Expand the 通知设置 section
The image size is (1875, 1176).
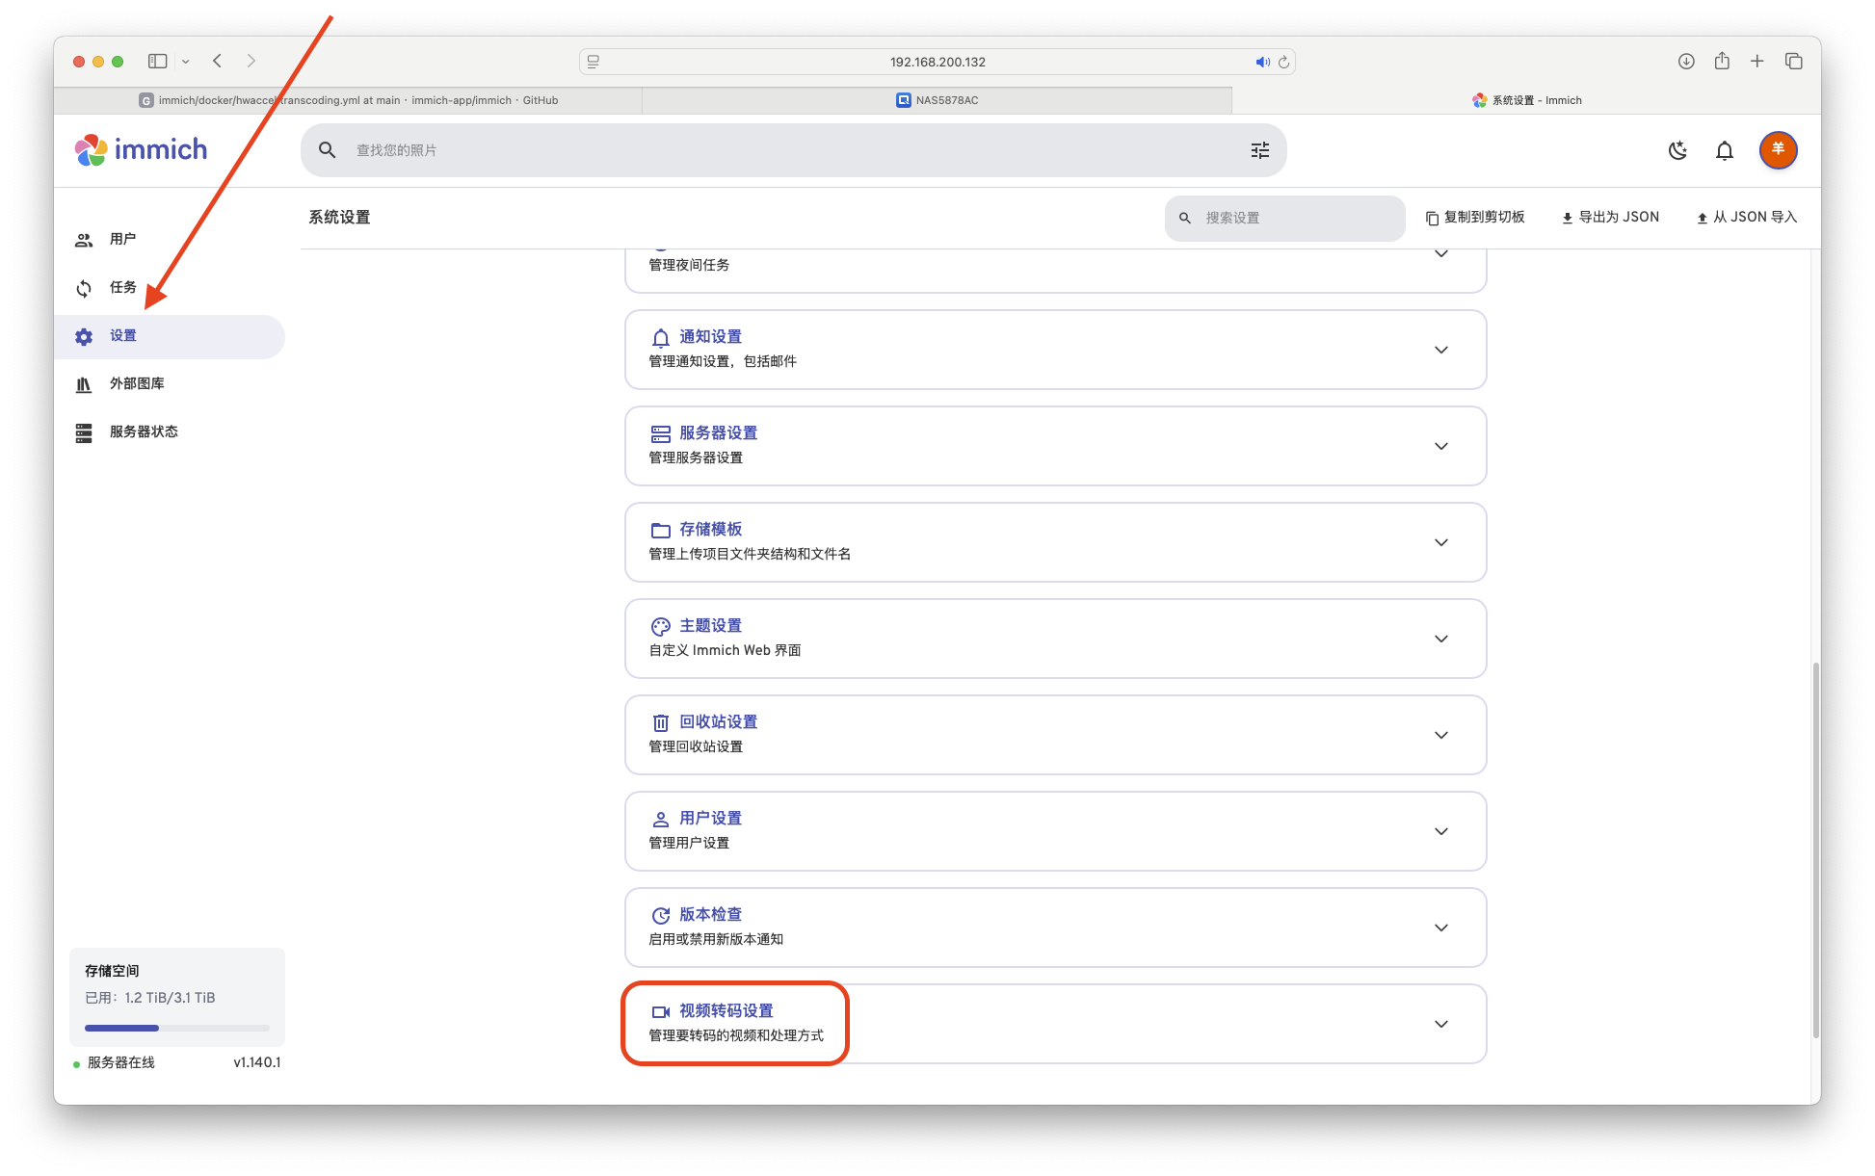click(x=1440, y=350)
